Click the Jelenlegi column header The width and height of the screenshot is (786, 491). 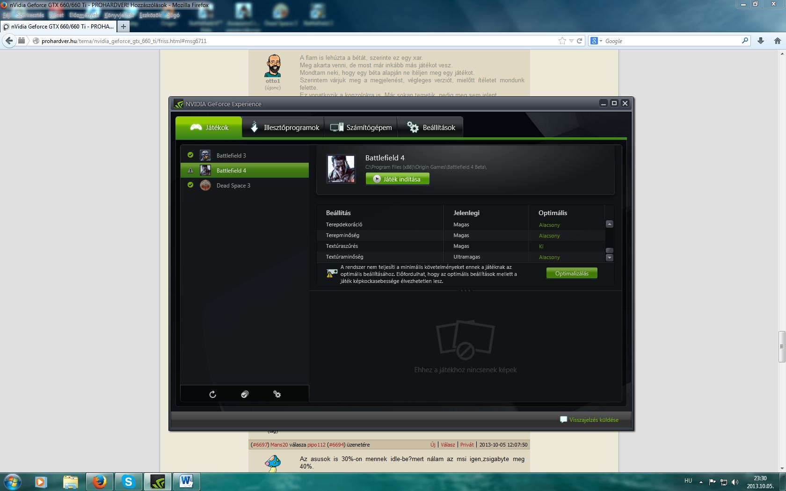pos(466,213)
